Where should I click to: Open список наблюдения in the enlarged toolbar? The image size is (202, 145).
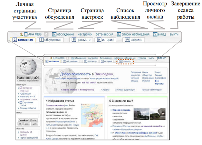[136, 34]
